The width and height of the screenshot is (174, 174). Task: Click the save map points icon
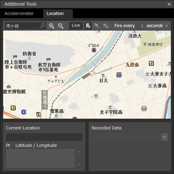pyautogui.click(x=106, y=26)
